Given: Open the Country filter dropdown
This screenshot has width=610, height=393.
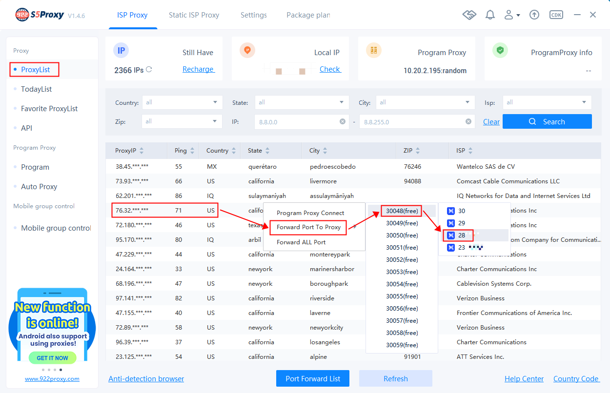Looking at the screenshot, I should pos(182,102).
